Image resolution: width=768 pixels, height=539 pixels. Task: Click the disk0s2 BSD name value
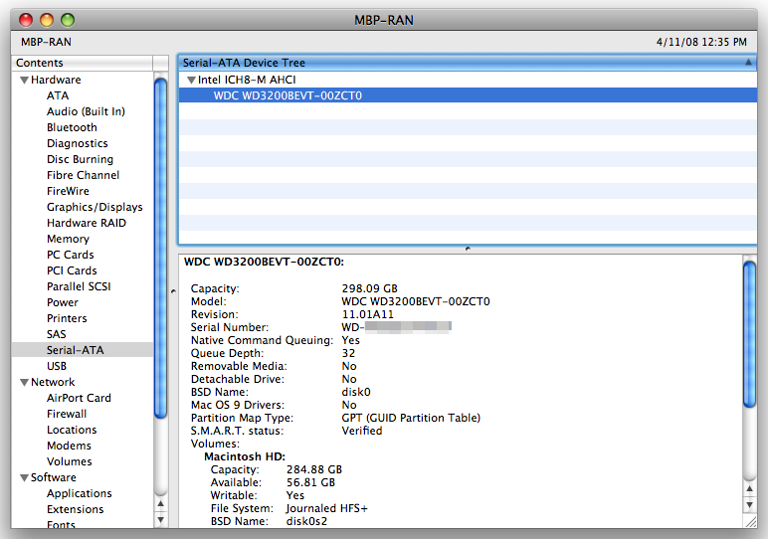pyautogui.click(x=306, y=521)
